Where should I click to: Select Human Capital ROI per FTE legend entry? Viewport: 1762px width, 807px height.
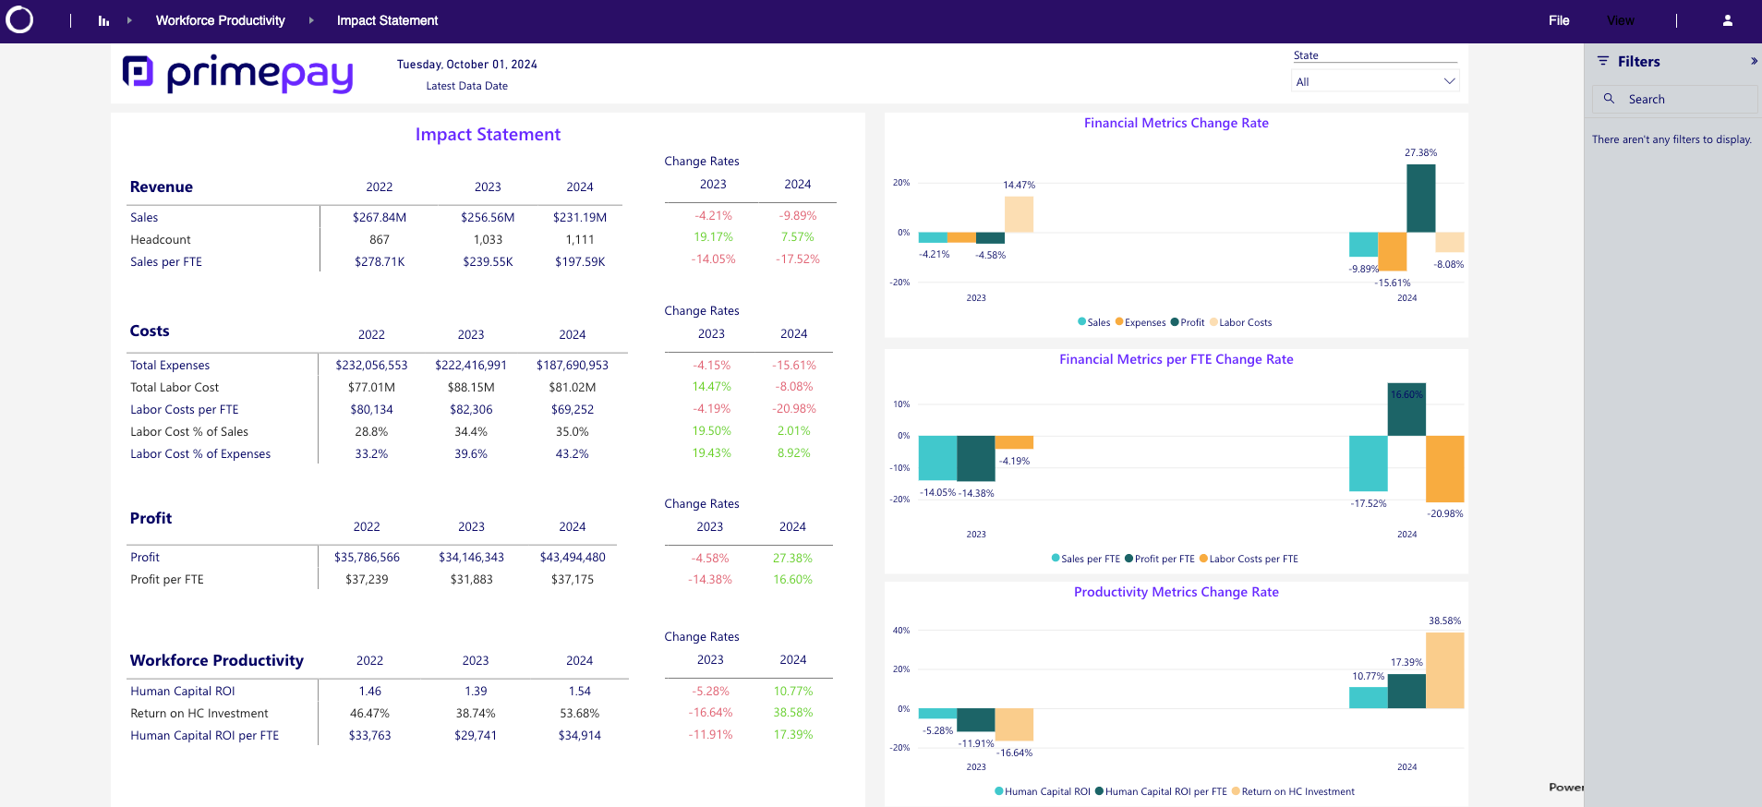1161,791
